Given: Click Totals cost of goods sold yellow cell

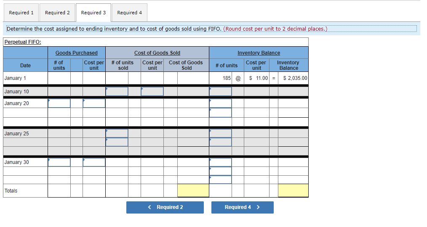Looking at the screenshot, I should (193, 190).
